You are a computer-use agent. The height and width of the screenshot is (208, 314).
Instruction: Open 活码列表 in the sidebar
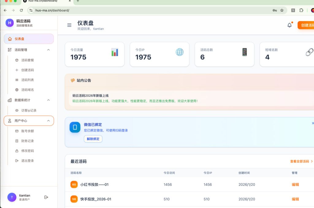(x=28, y=80)
